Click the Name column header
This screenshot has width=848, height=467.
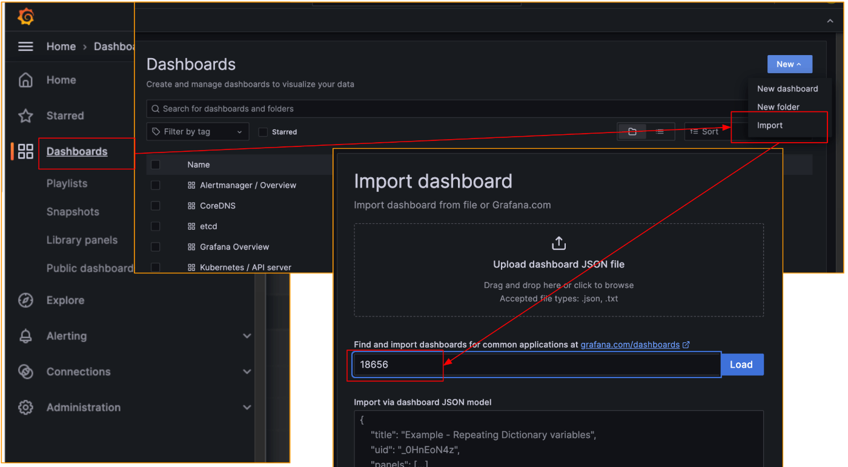(199, 165)
